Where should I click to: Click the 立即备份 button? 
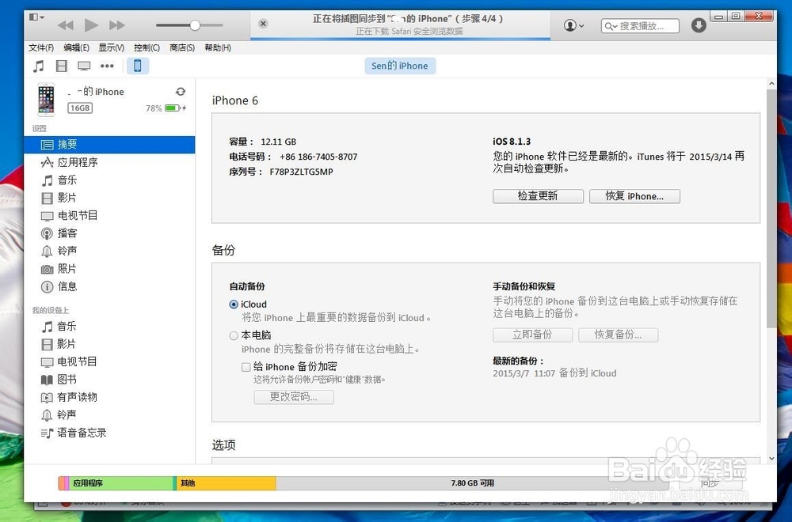532,335
